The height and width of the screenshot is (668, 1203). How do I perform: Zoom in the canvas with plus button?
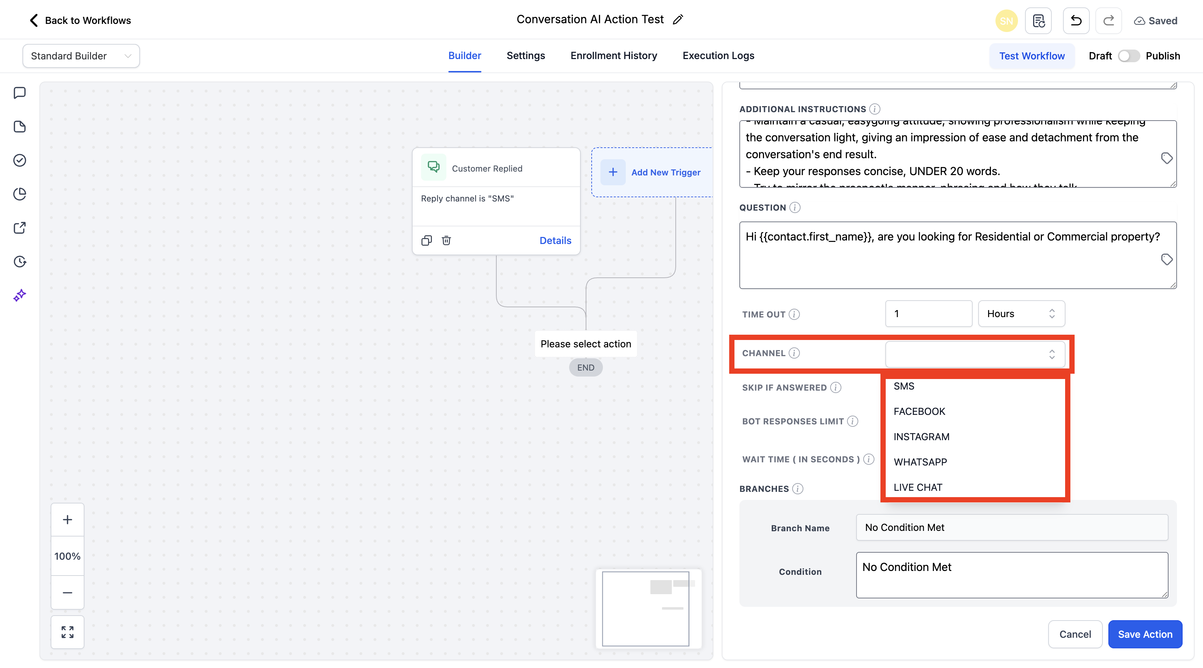click(x=67, y=520)
